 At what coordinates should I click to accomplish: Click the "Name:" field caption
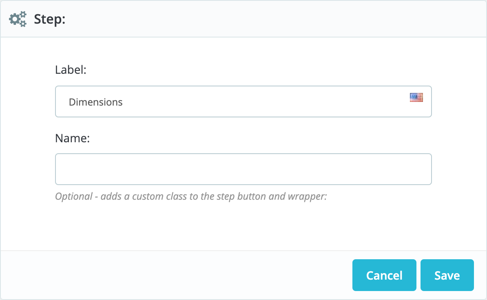(x=72, y=138)
